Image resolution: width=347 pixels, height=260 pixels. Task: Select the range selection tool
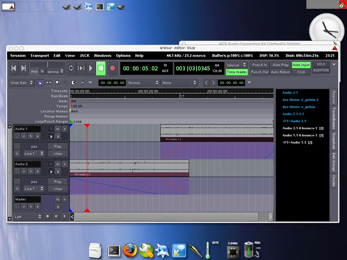(49, 83)
